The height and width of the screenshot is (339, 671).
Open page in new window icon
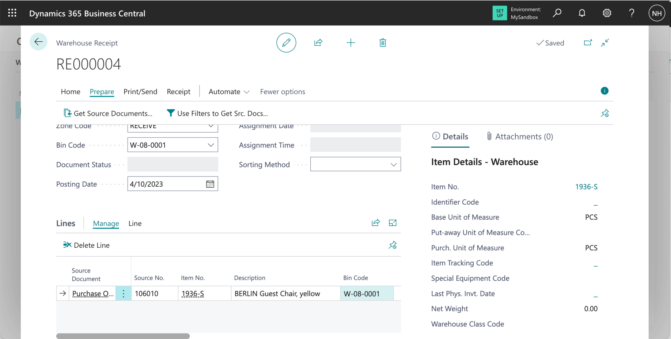pos(588,43)
